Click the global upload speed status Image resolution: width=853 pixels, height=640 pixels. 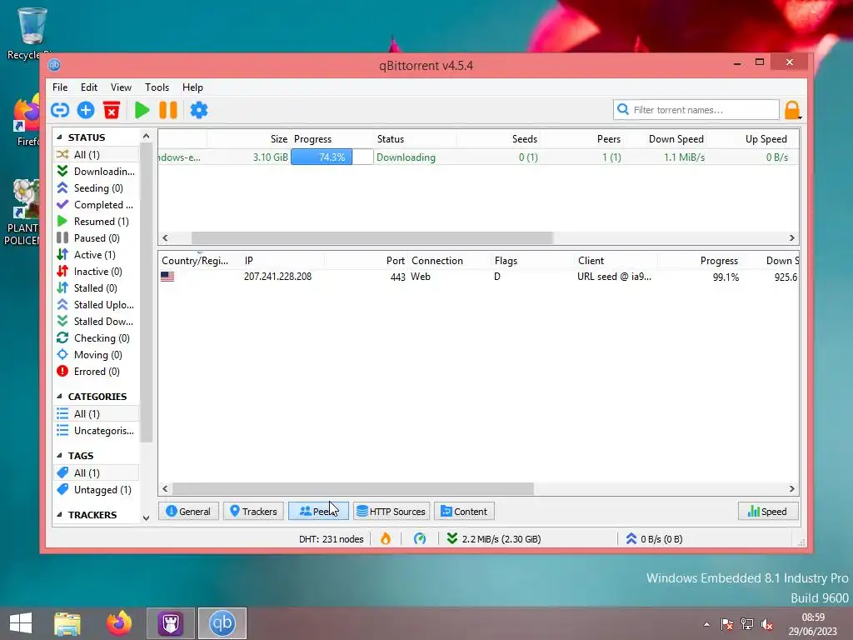pyautogui.click(x=654, y=539)
